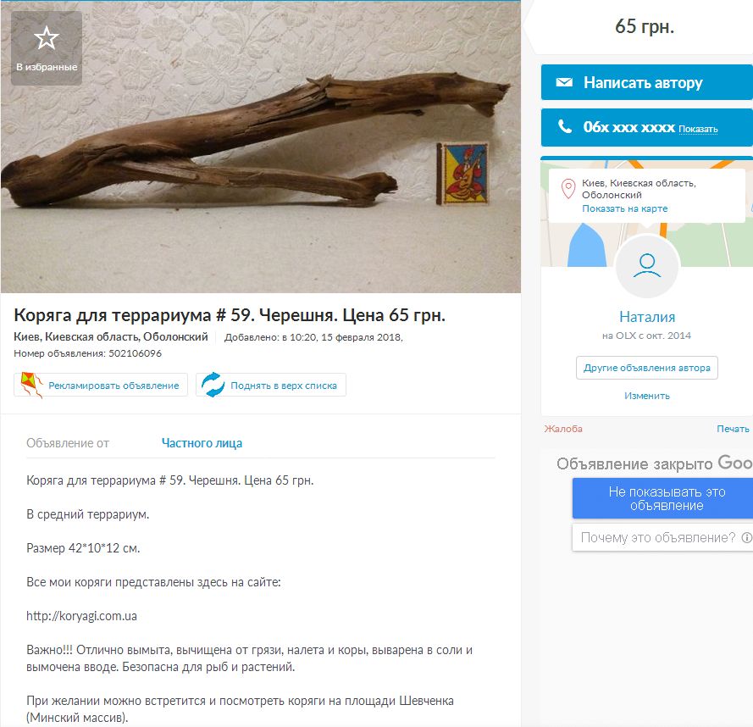View Другие объявления автора
This screenshot has width=753, height=727.
click(647, 368)
